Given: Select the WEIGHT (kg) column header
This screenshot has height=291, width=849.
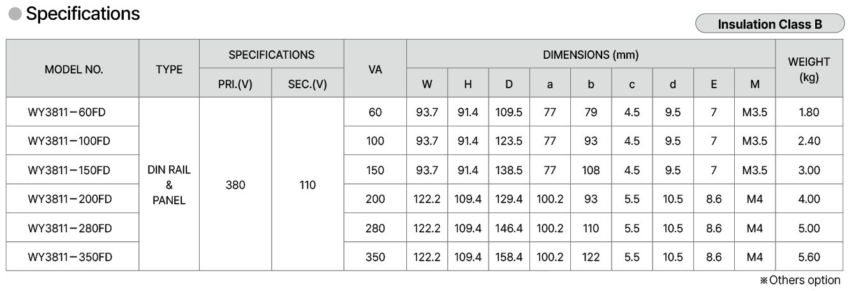Looking at the screenshot, I should pos(808,70).
